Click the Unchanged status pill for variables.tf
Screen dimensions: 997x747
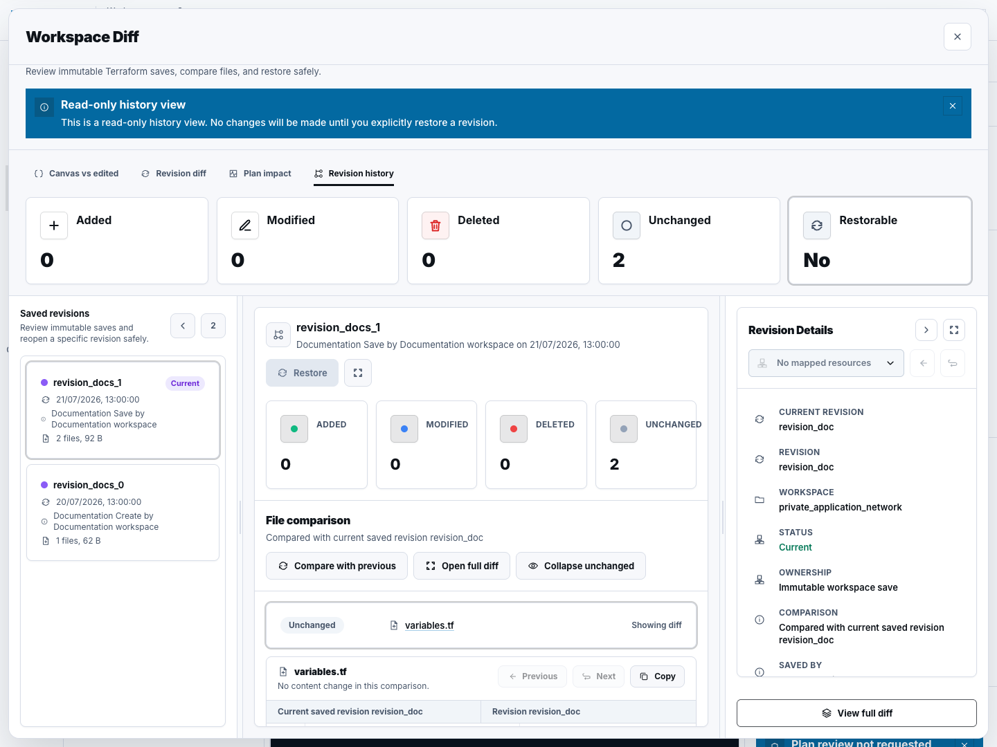(312, 625)
